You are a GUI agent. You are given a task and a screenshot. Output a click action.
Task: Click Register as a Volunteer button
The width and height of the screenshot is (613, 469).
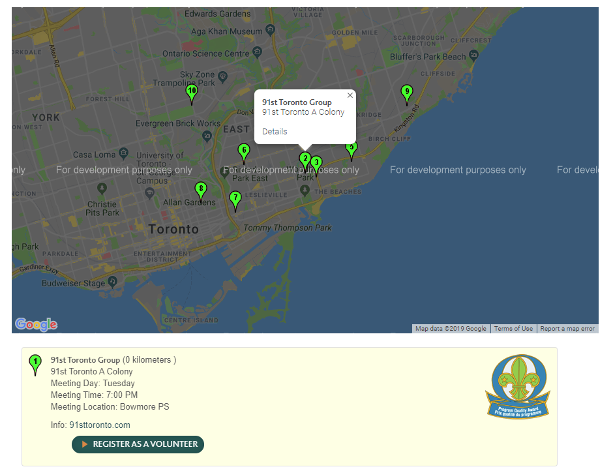(x=138, y=444)
